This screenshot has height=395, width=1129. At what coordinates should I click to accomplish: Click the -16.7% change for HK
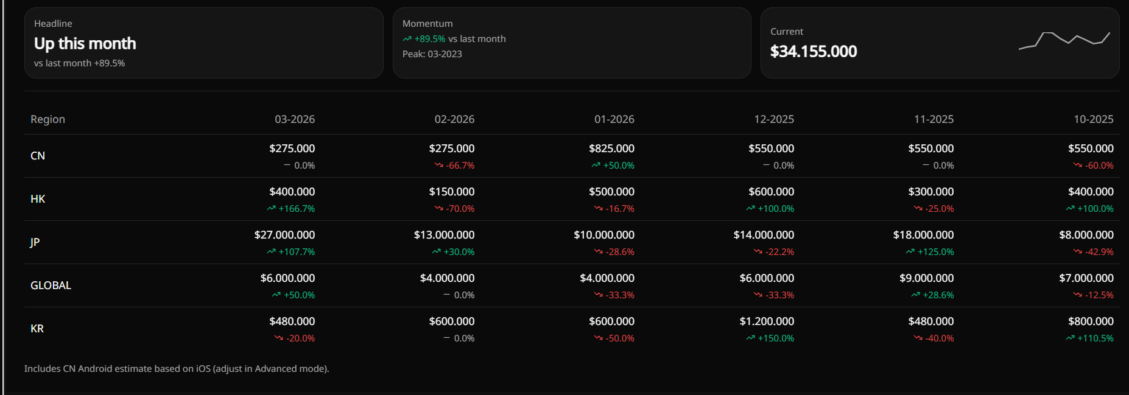620,209
